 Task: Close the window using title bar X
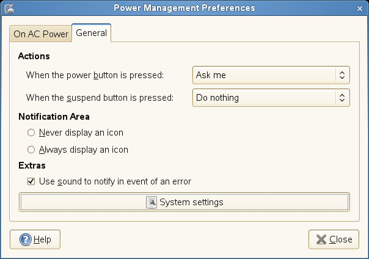(360, 8)
